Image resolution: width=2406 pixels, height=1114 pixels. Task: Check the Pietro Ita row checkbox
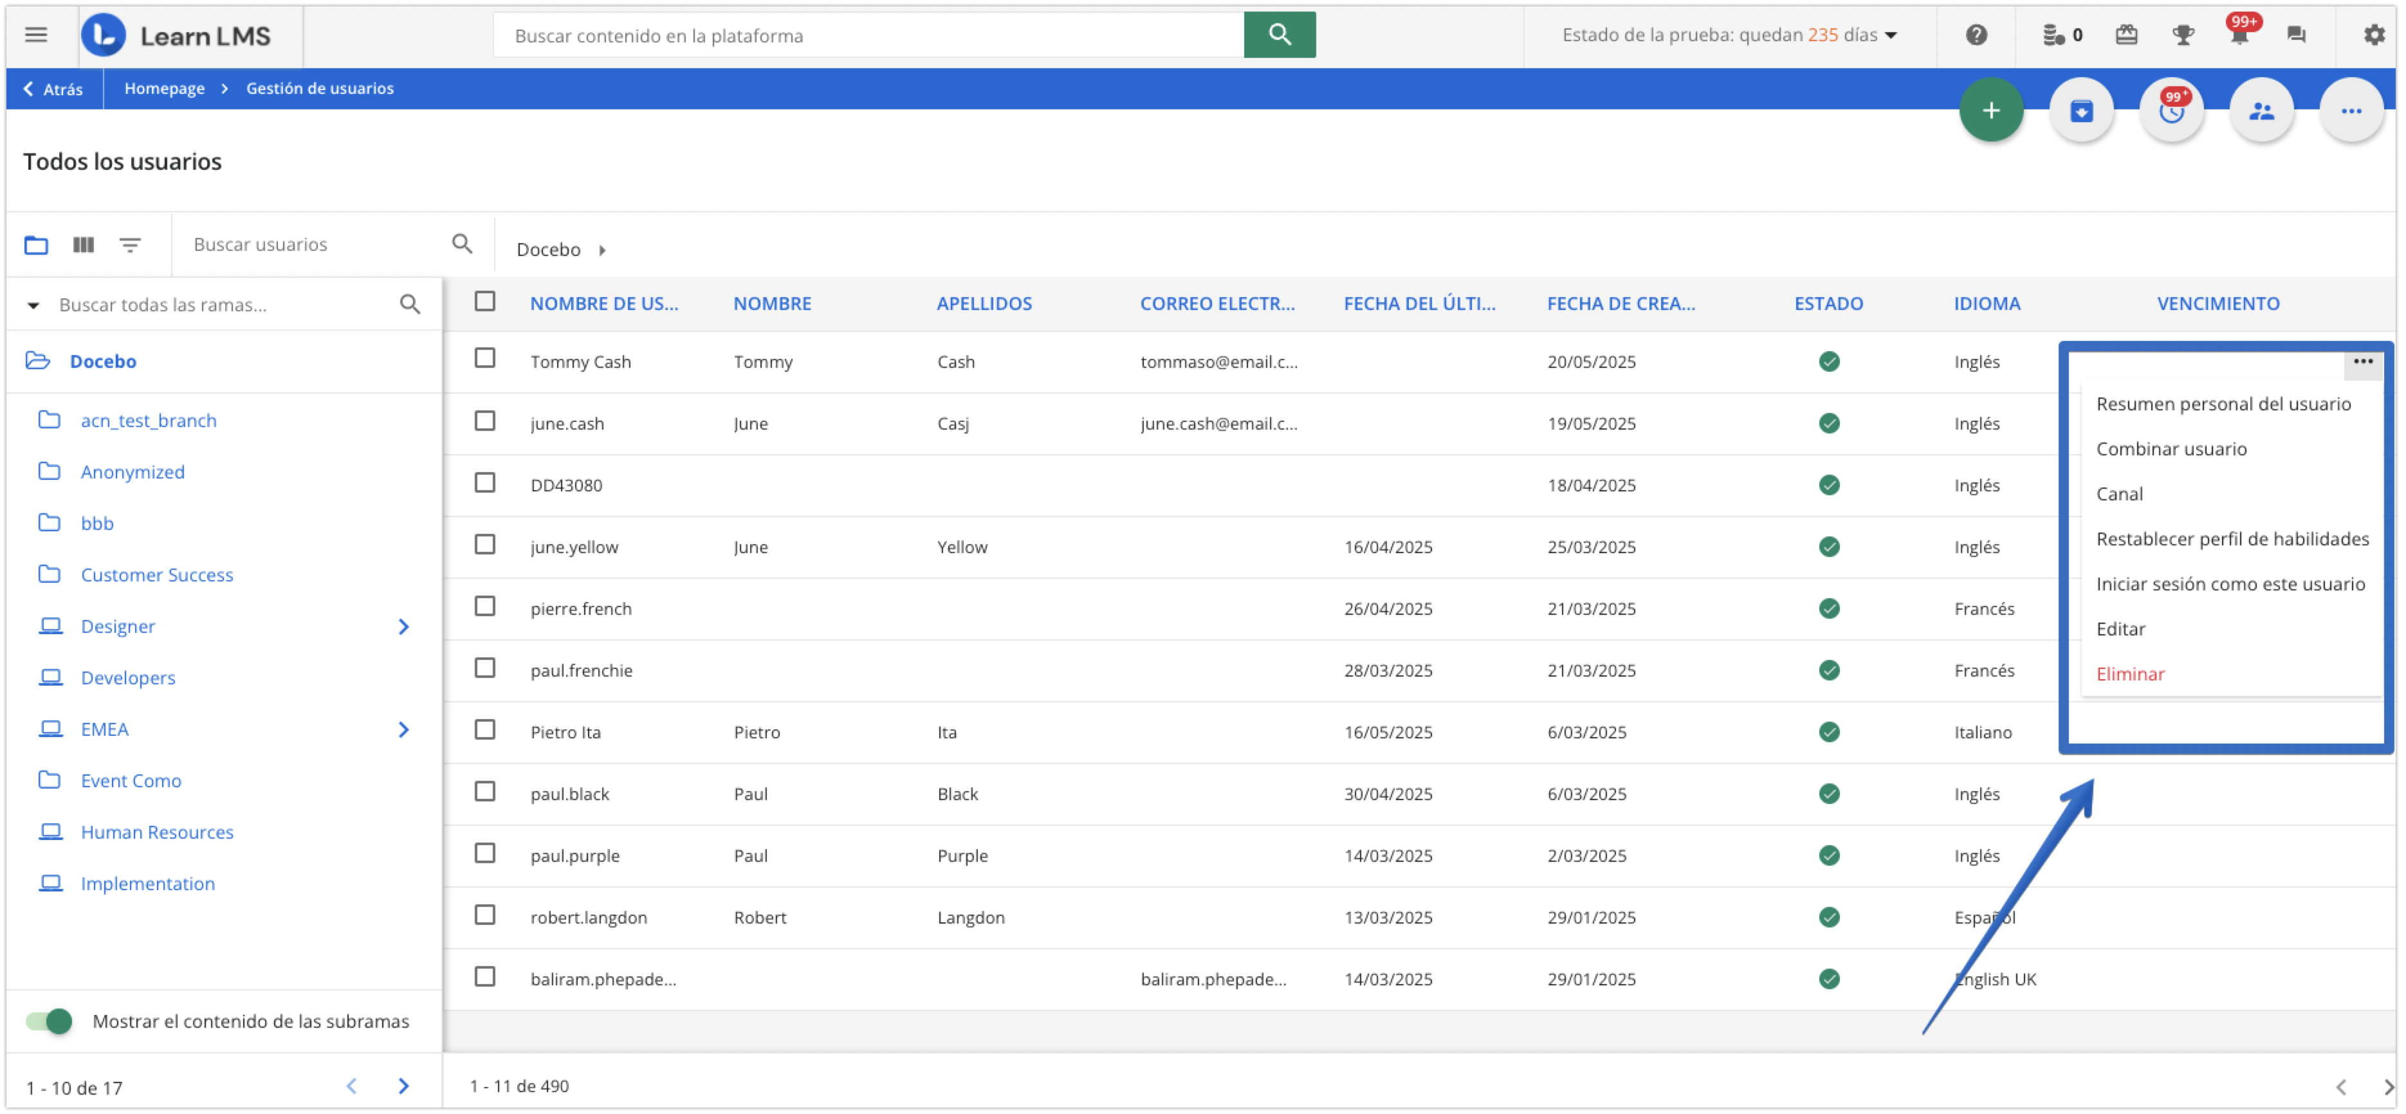click(485, 729)
